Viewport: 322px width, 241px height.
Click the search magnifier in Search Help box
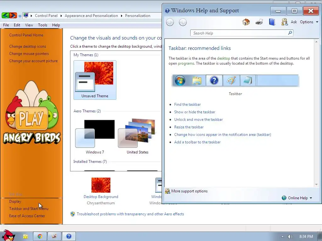tap(290, 33)
